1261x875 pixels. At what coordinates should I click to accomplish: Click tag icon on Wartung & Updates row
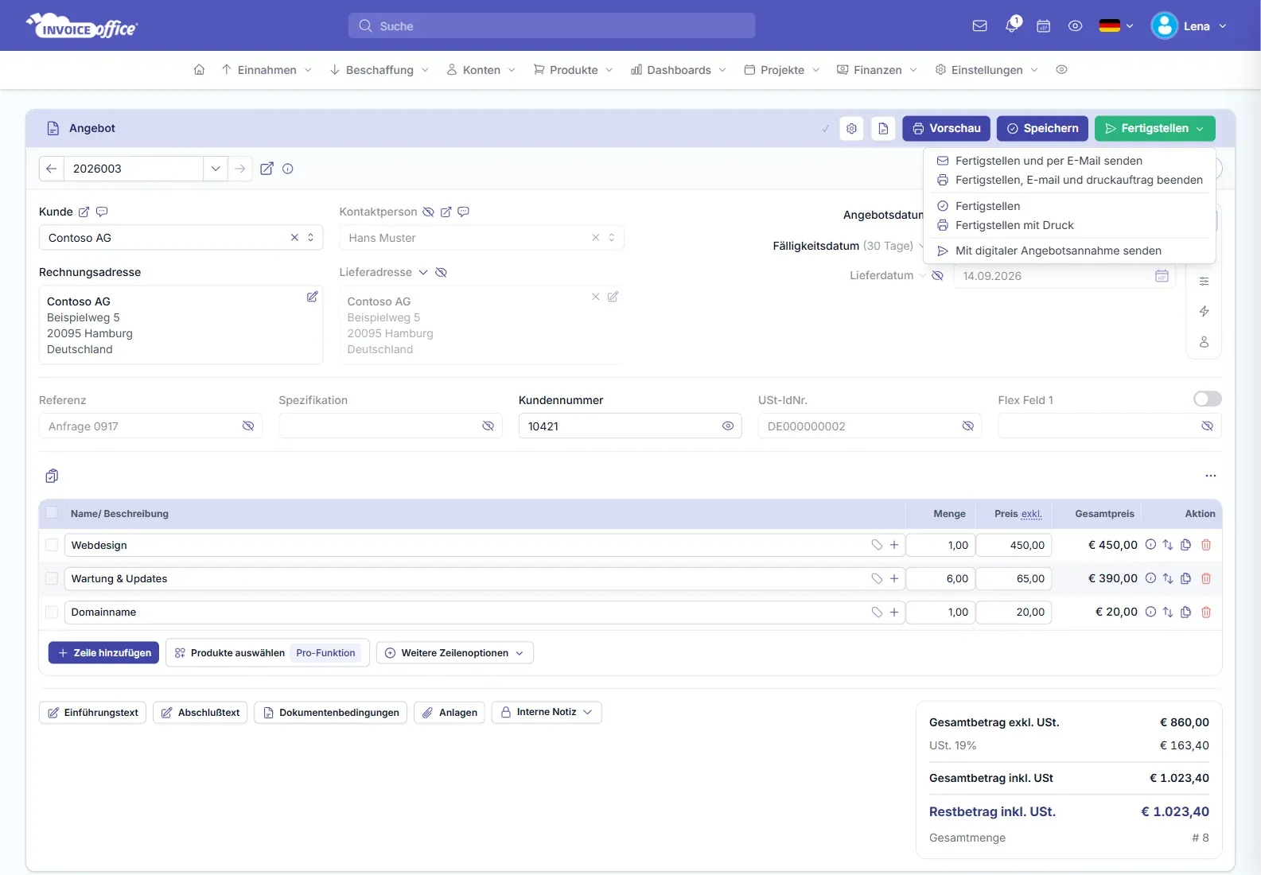pyautogui.click(x=877, y=578)
